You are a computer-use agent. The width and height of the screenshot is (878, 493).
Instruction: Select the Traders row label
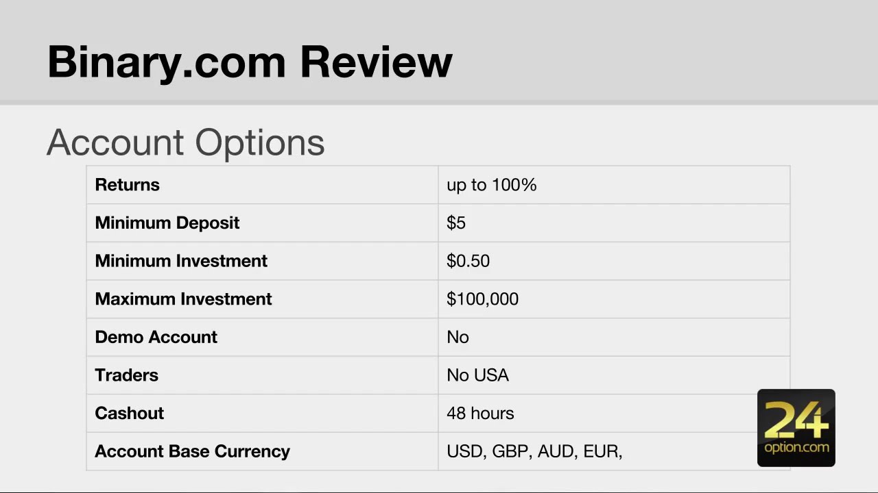[126, 375]
